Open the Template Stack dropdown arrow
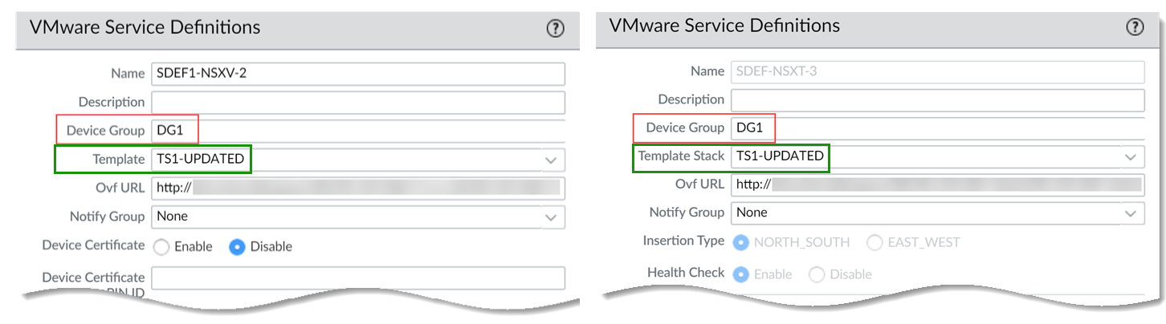The height and width of the screenshot is (324, 1166). coord(1131,156)
